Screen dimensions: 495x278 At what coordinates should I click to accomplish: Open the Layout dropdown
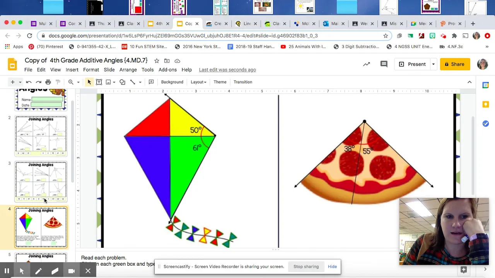pyautogui.click(x=198, y=82)
